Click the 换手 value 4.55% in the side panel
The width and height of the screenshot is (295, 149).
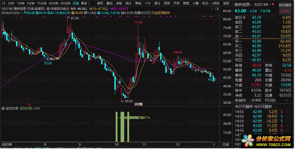[256, 90]
